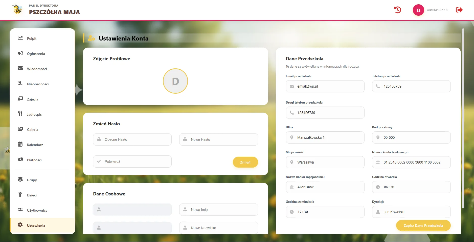The height and width of the screenshot is (242, 474).
Task: Edit the Kod pocztowy field
Action: 411,137
